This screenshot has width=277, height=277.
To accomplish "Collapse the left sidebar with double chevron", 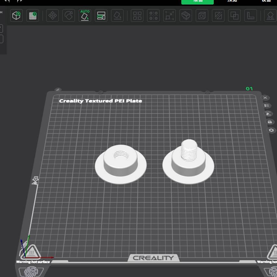I will tap(1, 12).
